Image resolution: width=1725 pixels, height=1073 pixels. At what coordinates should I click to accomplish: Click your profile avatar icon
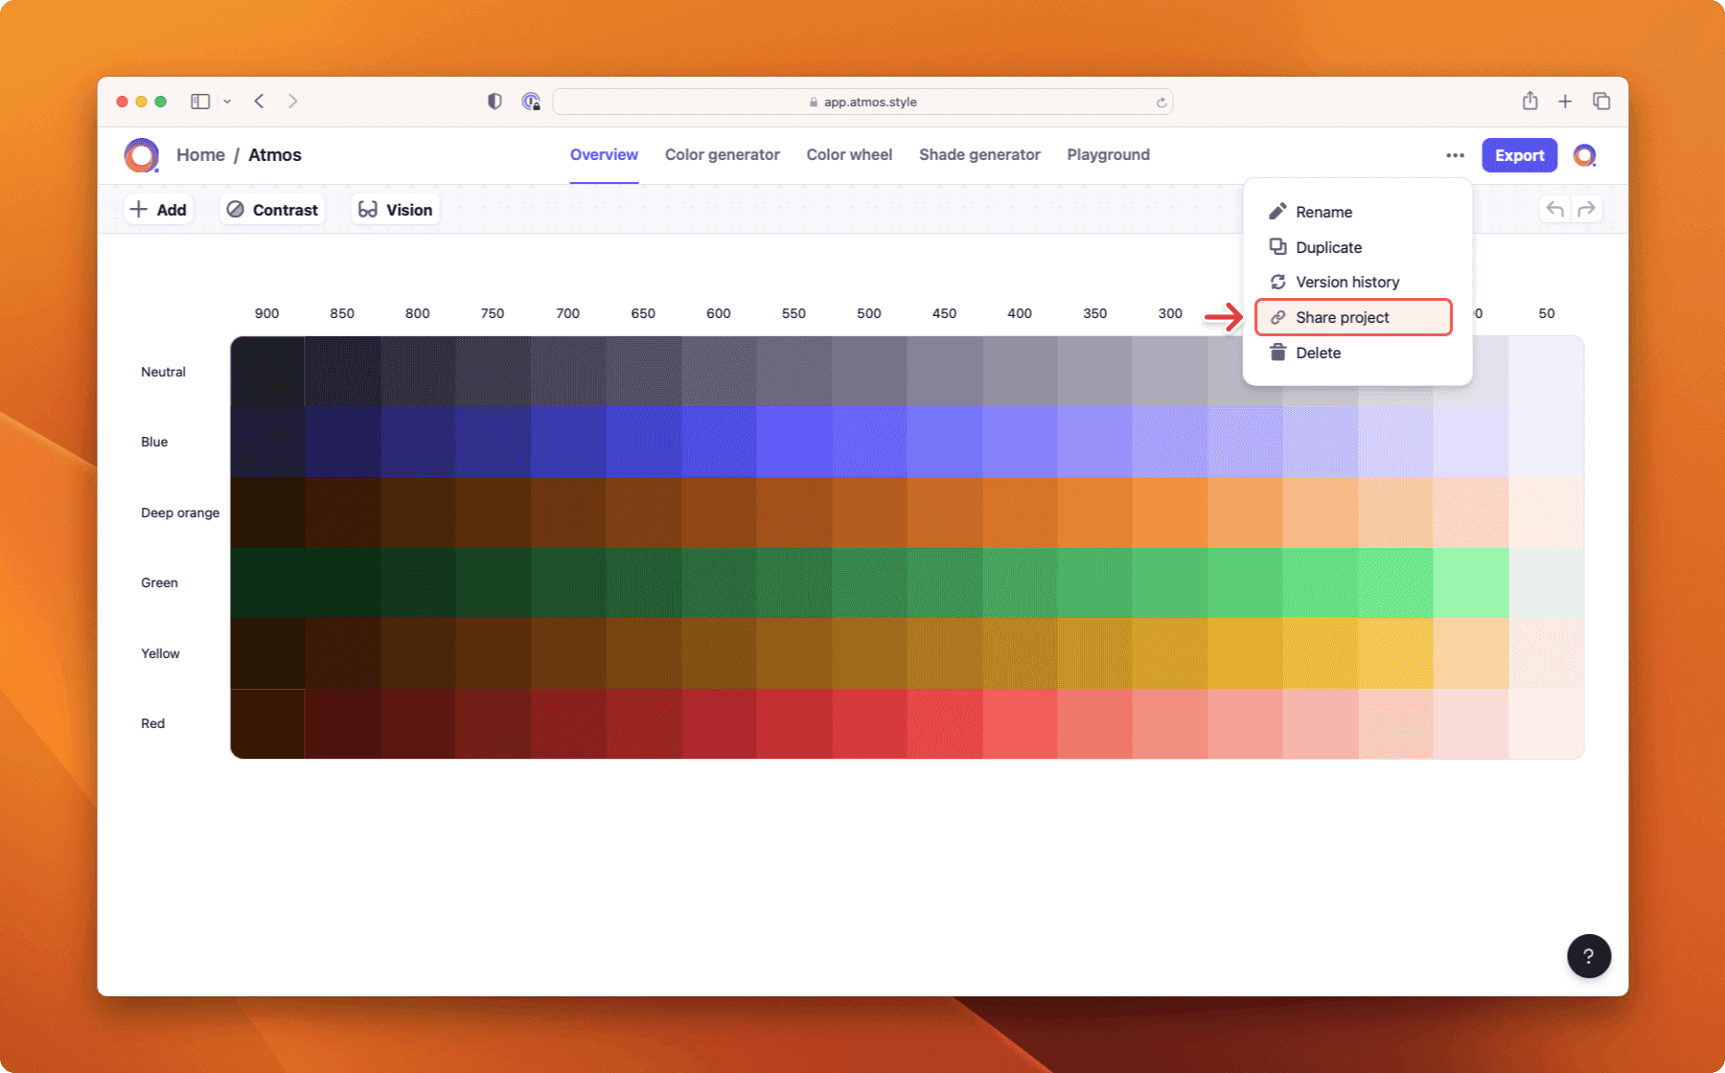point(1586,154)
